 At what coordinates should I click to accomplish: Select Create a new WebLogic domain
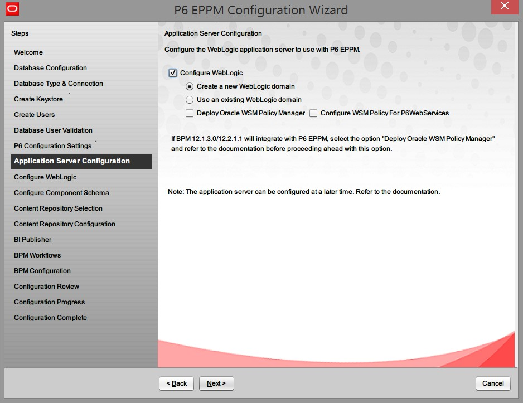pos(190,86)
